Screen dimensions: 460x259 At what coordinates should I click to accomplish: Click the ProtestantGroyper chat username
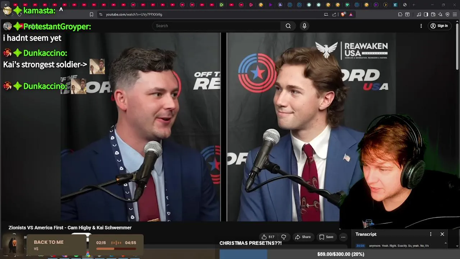[x=57, y=26]
